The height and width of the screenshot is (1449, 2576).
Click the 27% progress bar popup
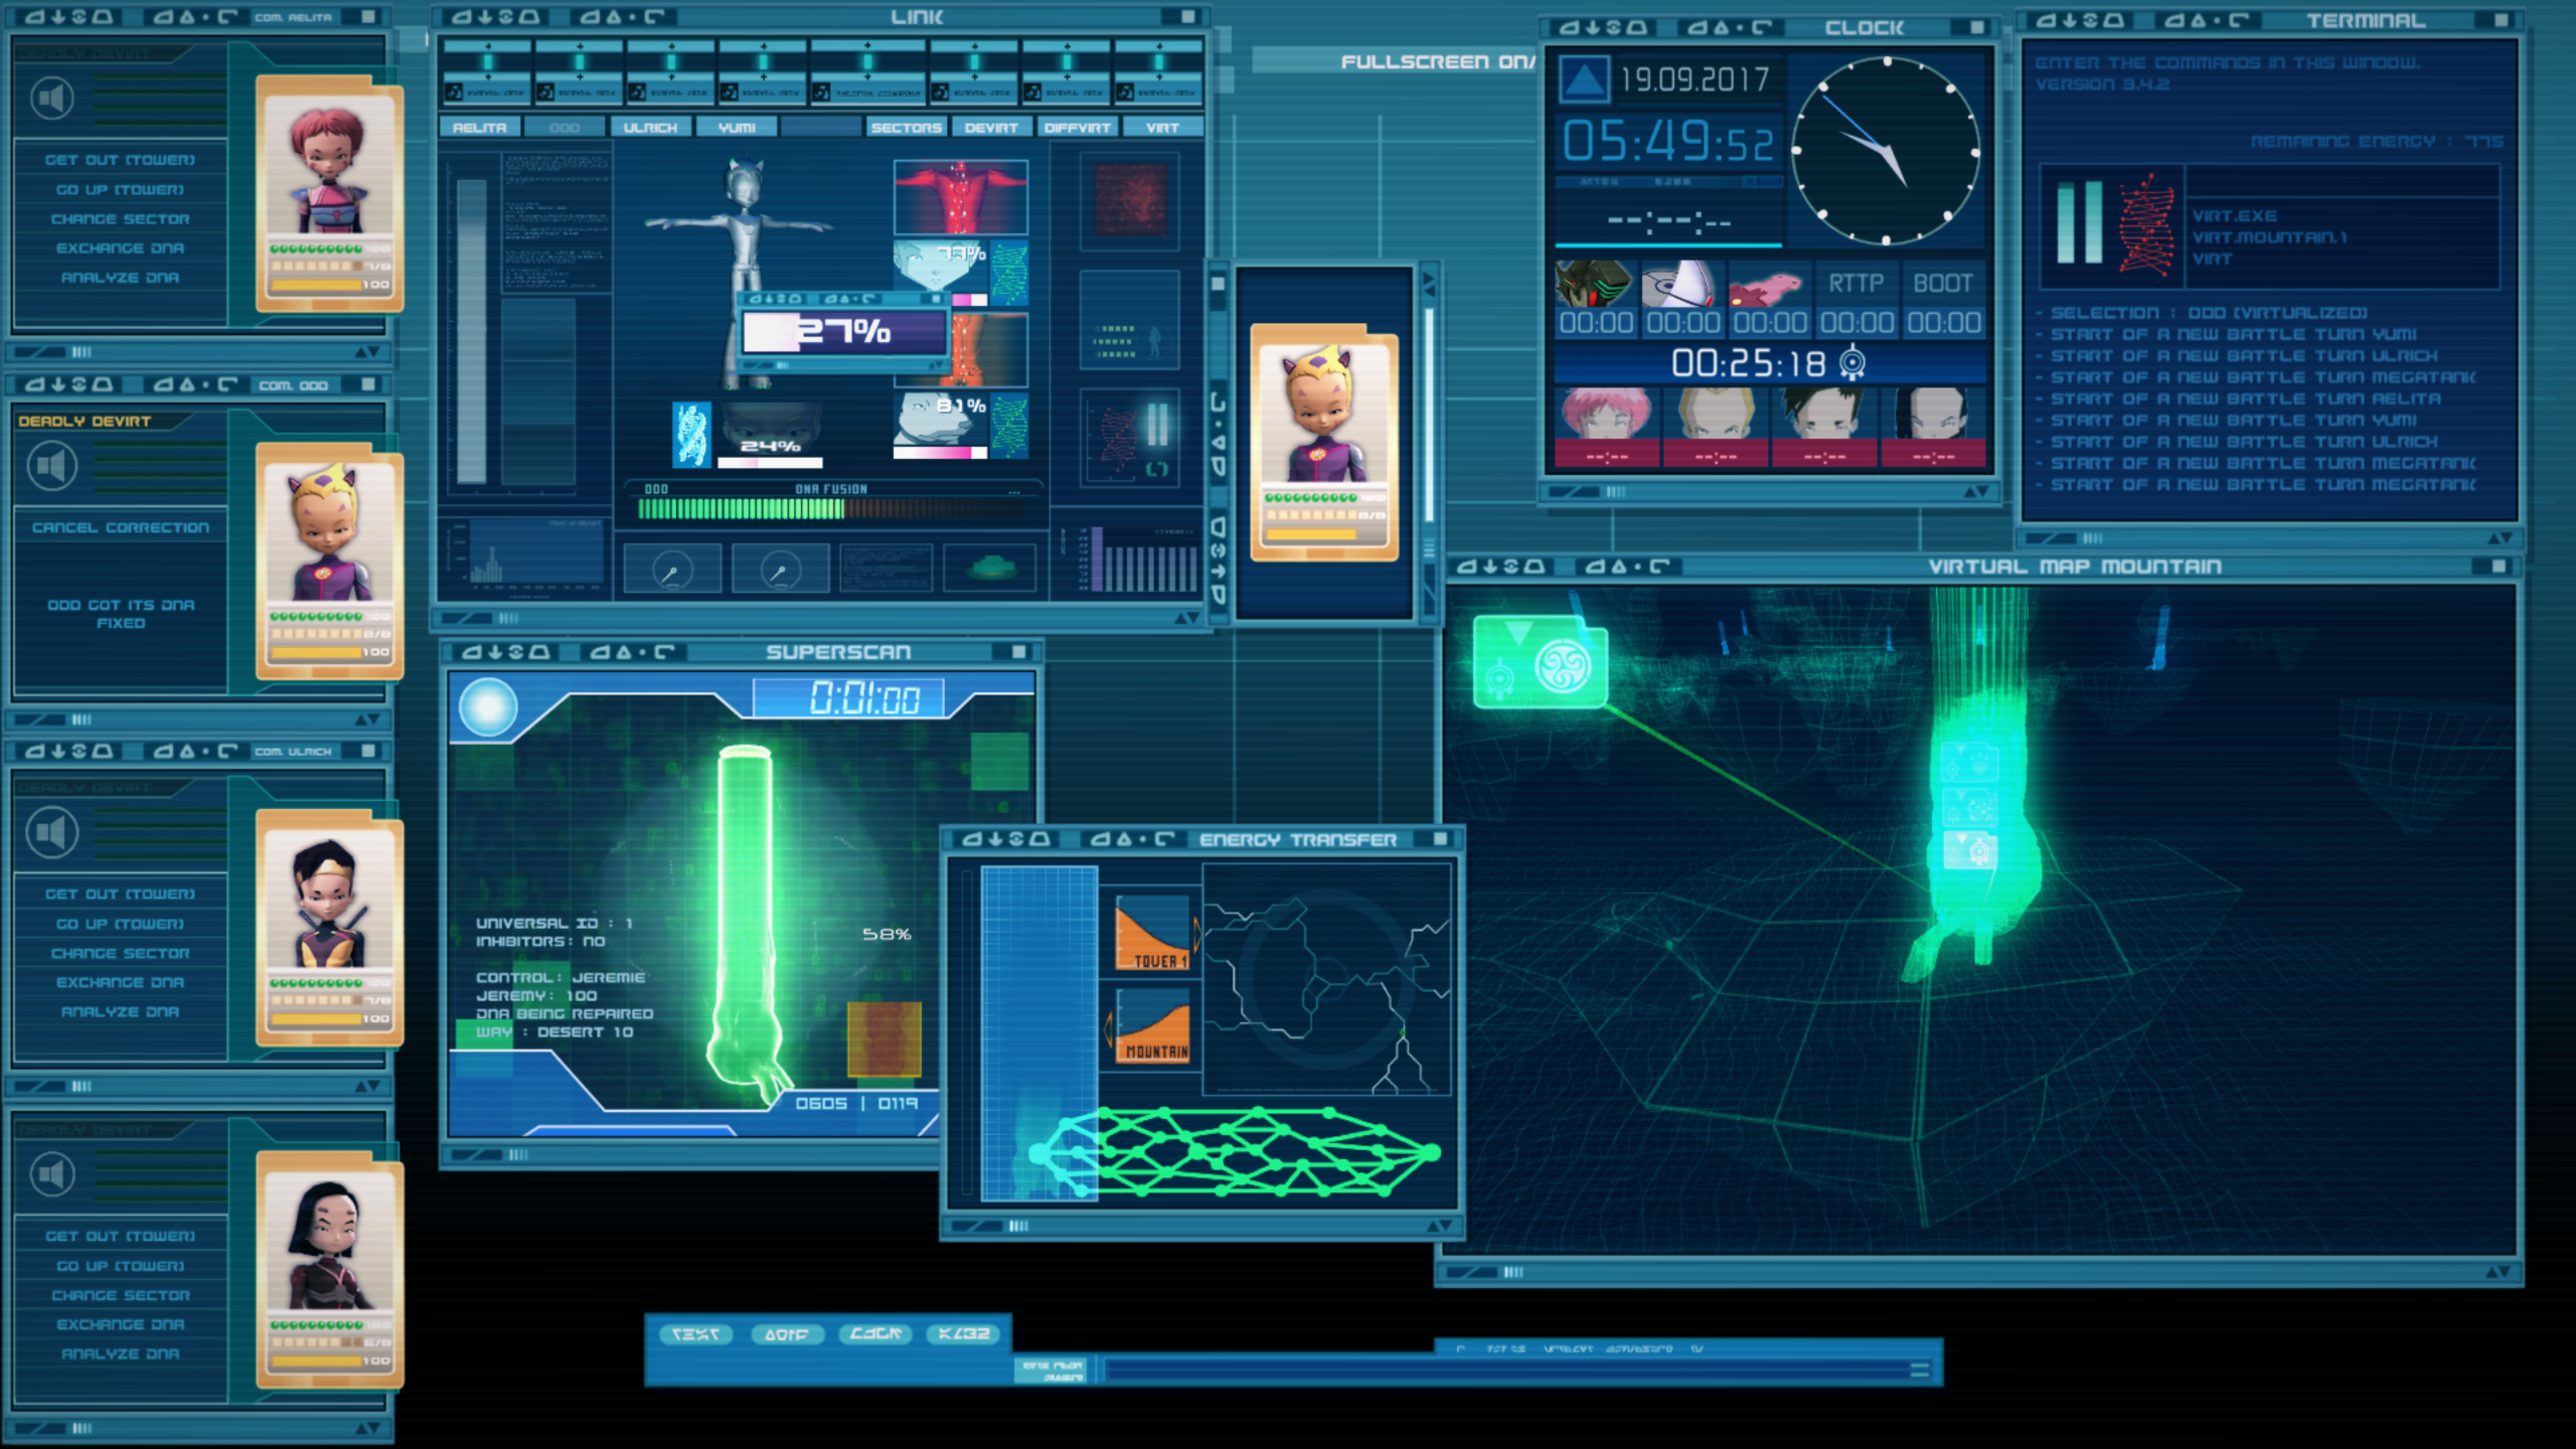844,331
